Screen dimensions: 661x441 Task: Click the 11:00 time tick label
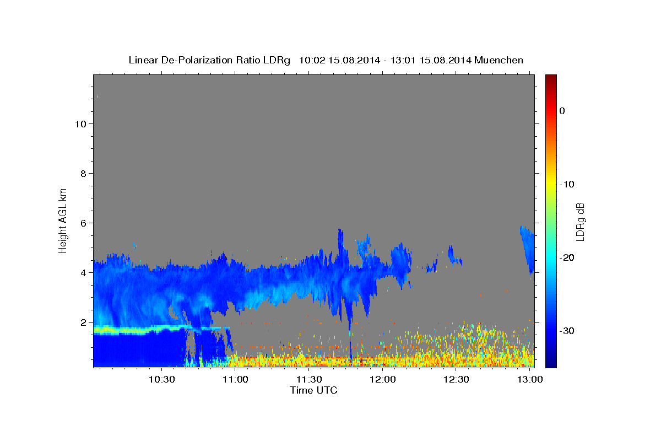[x=235, y=380]
